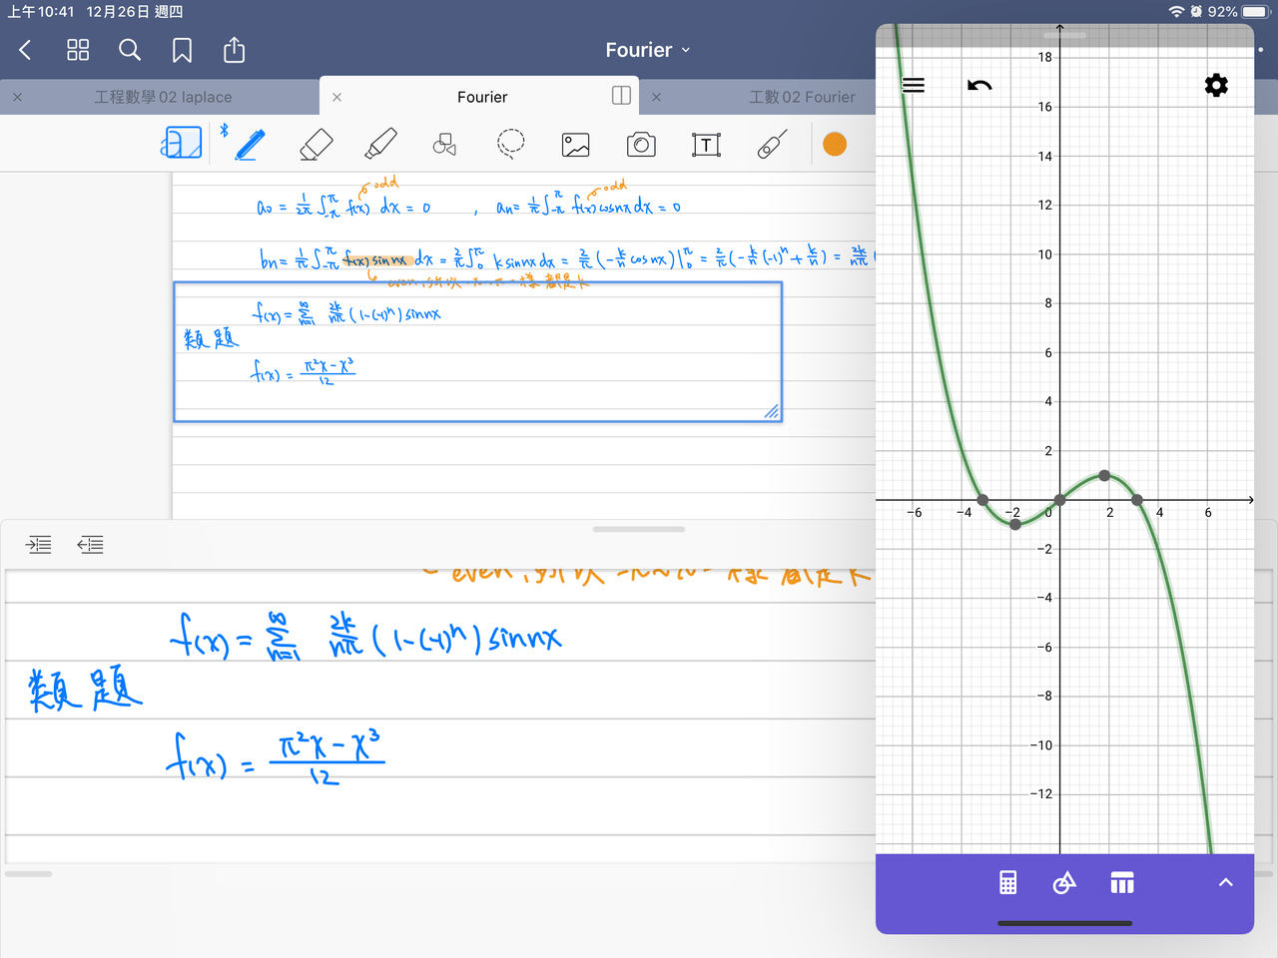Screen dimensions: 1278x958
Task: Select the Eraser tool
Action: (x=316, y=145)
